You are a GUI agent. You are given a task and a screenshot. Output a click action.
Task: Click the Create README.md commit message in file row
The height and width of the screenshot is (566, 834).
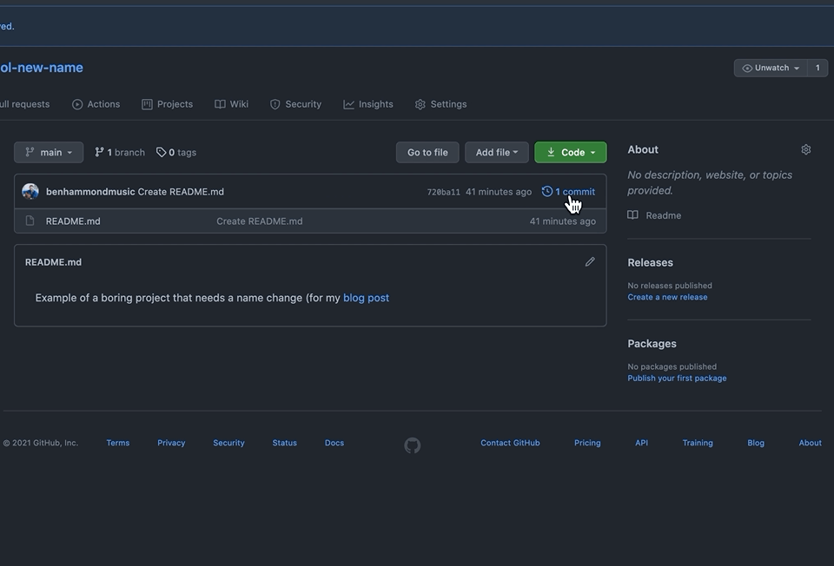260,221
